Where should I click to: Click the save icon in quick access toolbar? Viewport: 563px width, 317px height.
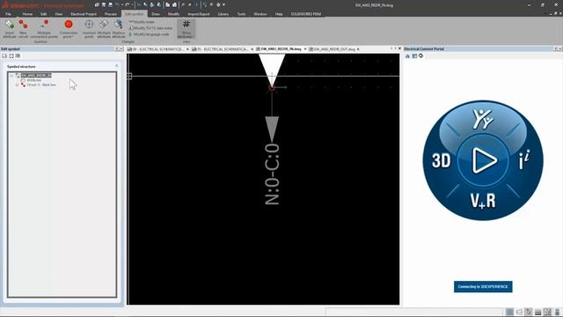click(104, 5)
